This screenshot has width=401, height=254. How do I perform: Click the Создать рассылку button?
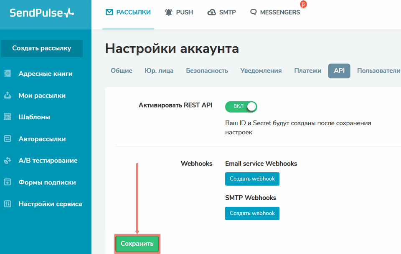(42, 48)
